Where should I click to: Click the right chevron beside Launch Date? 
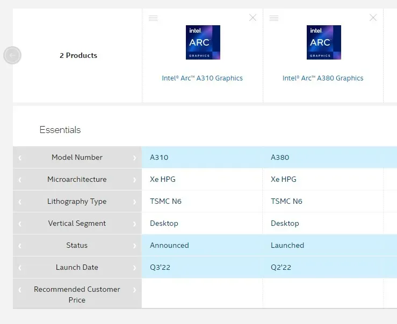[x=134, y=268]
